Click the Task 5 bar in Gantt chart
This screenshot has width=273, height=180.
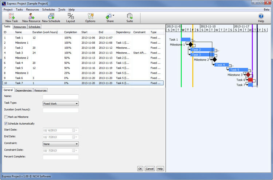pyautogui.click(x=238, y=70)
